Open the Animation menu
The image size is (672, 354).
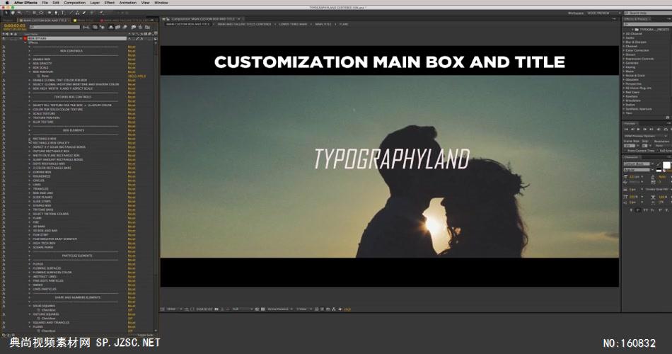tap(128, 3)
